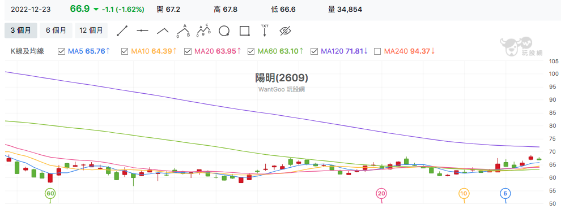The height and width of the screenshot is (209, 561).
Task: Click the WantGoo 玩股網 subtitle text
Action: [282, 89]
